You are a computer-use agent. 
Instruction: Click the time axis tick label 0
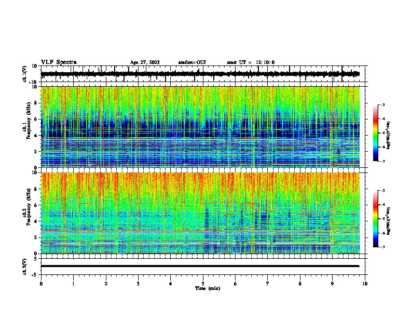pyautogui.click(x=41, y=284)
